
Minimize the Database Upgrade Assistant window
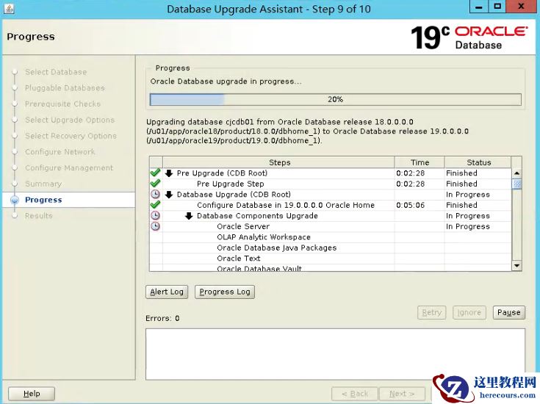479,7
